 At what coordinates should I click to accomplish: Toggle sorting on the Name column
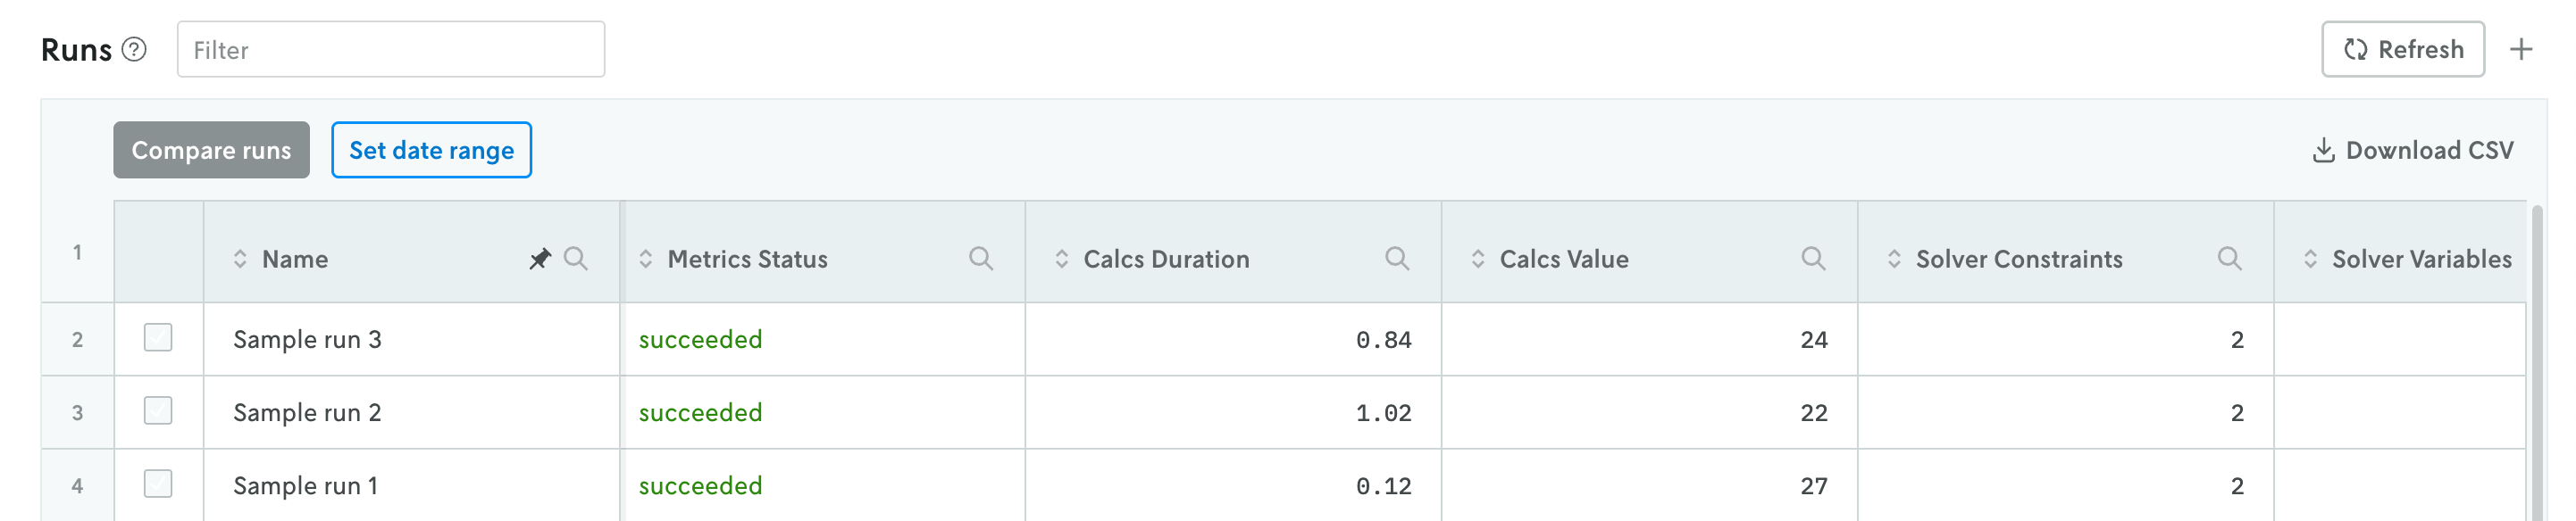pos(240,259)
